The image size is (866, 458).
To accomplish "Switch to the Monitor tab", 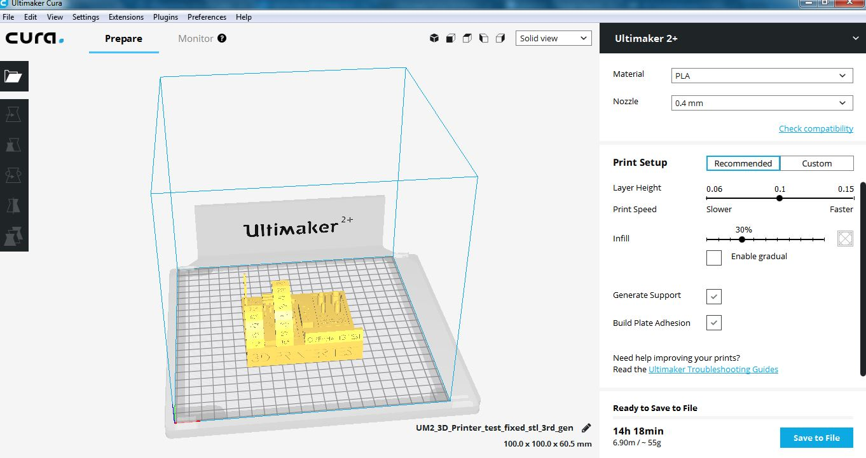I will [196, 39].
